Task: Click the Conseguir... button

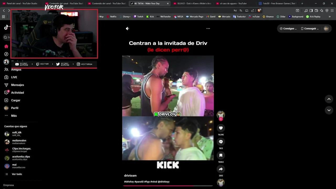Action: 310,29
